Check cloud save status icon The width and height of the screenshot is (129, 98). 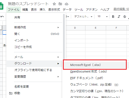tap(67, 4)
